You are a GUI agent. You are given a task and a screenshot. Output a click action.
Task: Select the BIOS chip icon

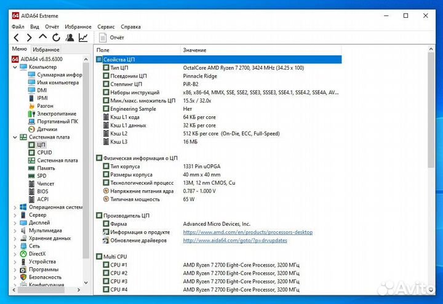31,191
